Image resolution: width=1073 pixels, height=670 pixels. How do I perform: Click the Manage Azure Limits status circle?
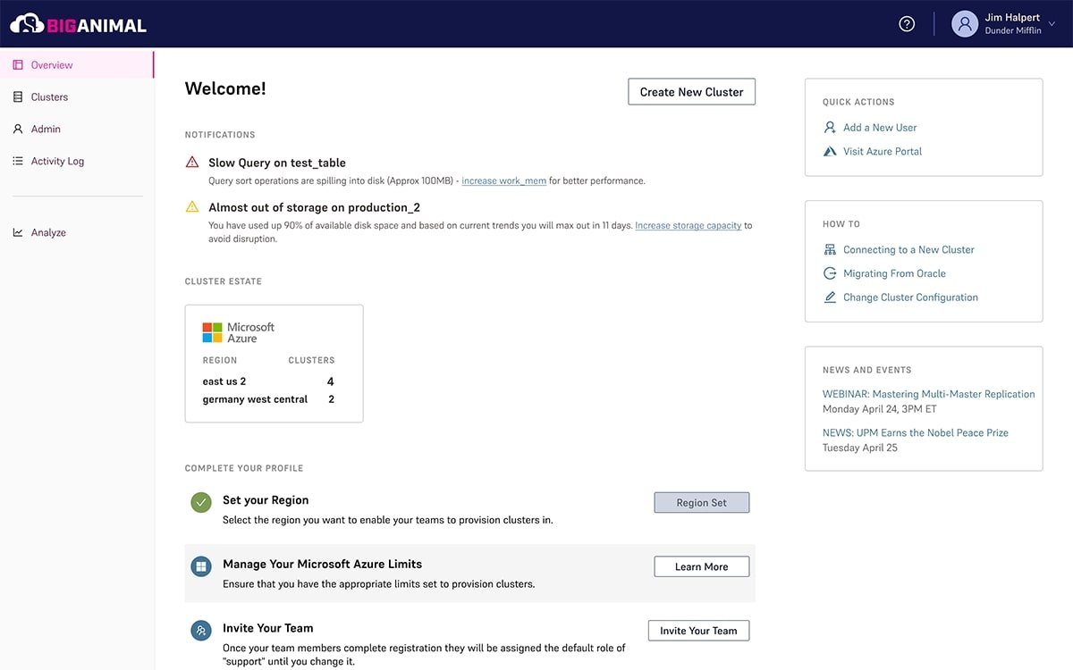pyautogui.click(x=200, y=565)
